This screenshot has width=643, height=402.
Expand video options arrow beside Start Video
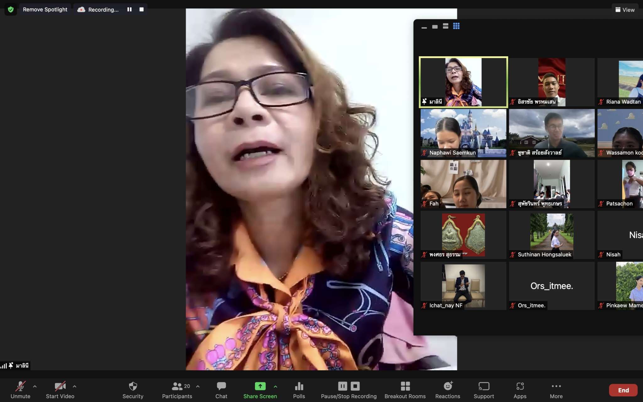coord(74,386)
